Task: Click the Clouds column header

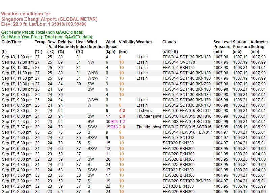Action: point(169,42)
